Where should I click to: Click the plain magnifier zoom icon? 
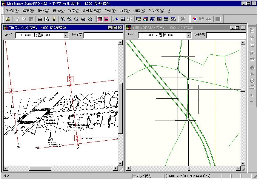[x=76, y=19]
